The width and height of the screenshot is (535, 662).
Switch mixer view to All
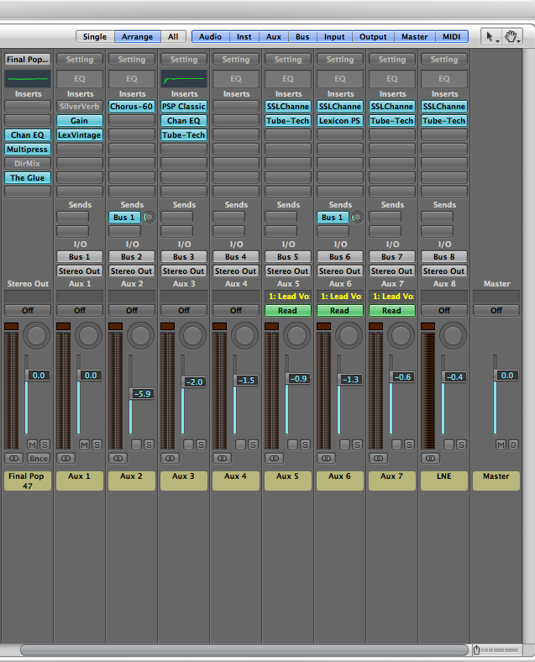coord(173,37)
